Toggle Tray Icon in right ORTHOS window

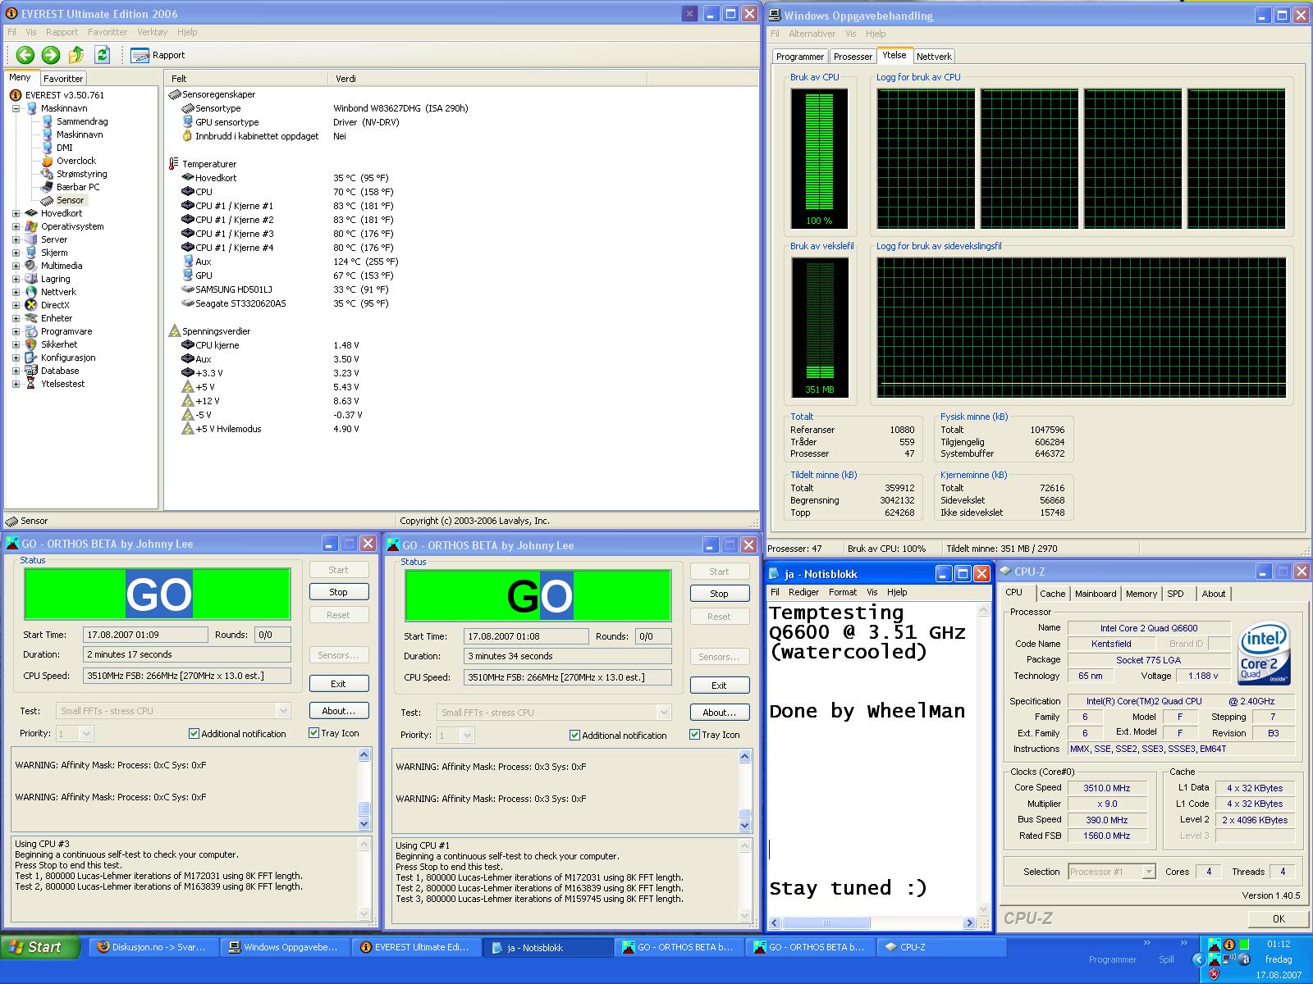point(694,735)
